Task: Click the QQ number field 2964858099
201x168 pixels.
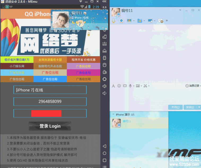Action: click(50, 101)
